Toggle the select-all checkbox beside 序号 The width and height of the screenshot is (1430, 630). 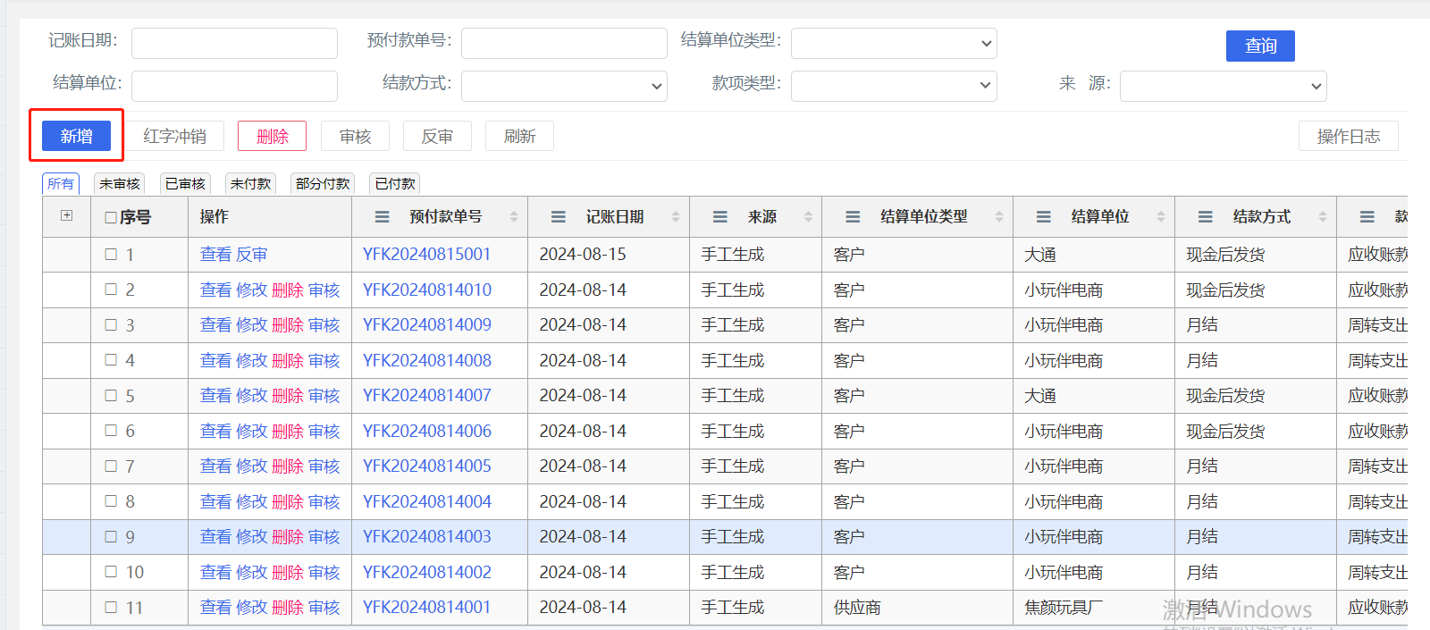[x=111, y=217]
